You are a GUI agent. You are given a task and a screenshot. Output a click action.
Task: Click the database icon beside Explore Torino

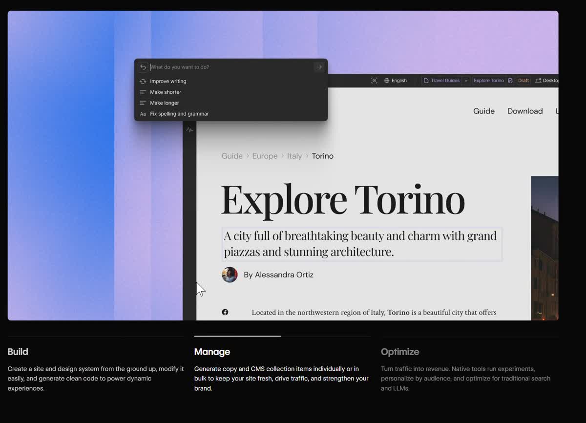pyautogui.click(x=510, y=81)
